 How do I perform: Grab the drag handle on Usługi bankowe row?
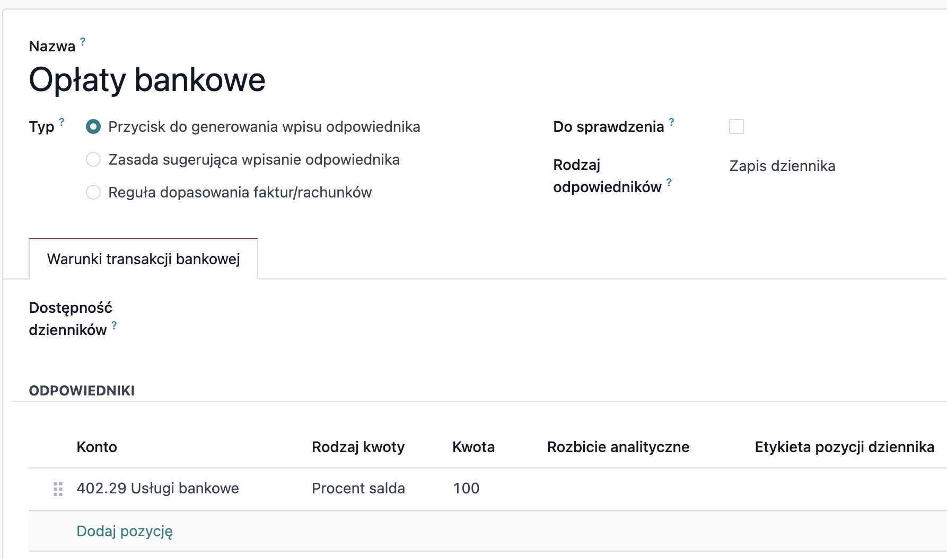[58, 489]
